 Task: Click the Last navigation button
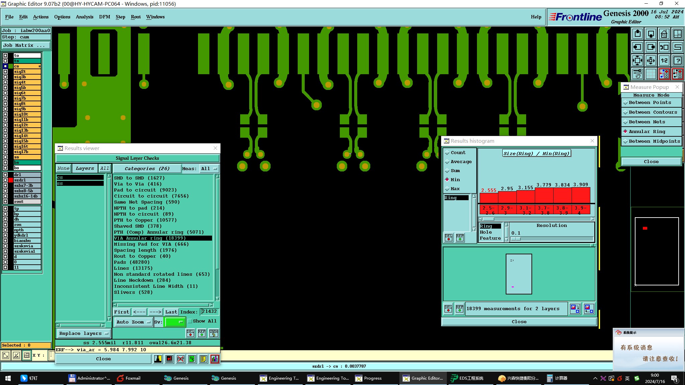171,312
